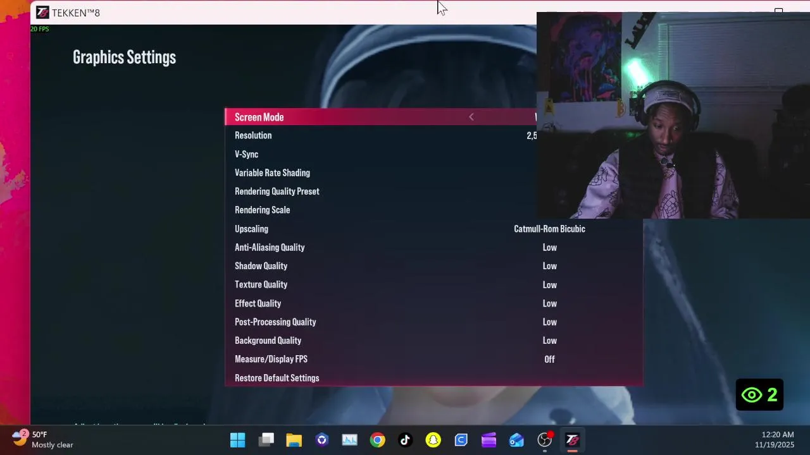
Task: Click the Low value for Shadow Quality
Action: (549, 266)
